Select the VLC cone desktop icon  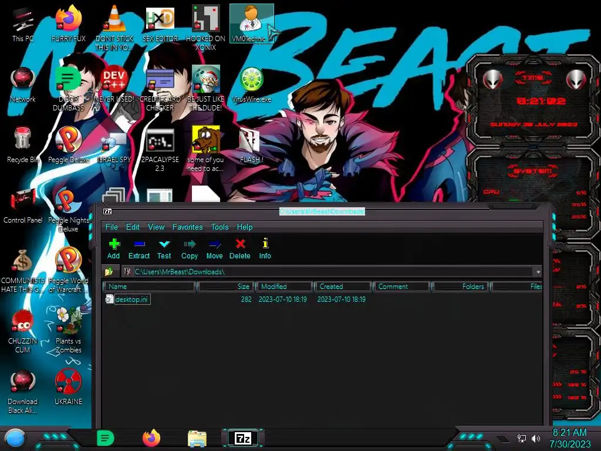coord(114,28)
